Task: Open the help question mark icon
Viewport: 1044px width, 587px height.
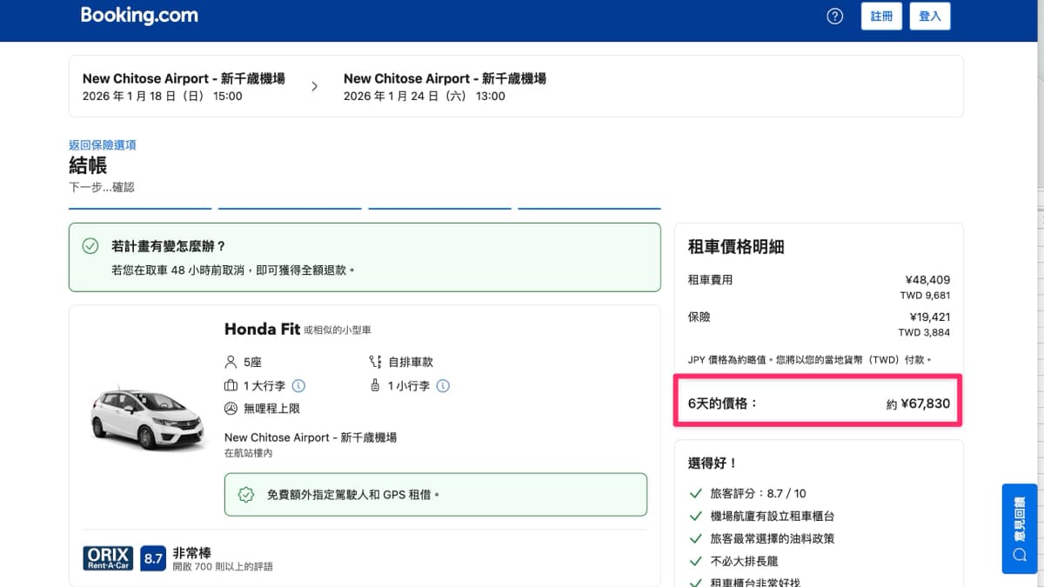Action: click(835, 17)
